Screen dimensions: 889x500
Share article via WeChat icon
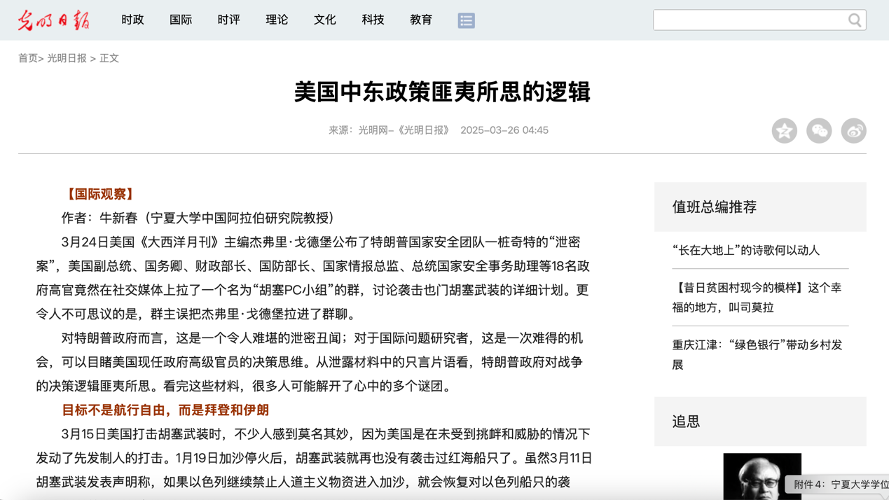pyautogui.click(x=818, y=131)
